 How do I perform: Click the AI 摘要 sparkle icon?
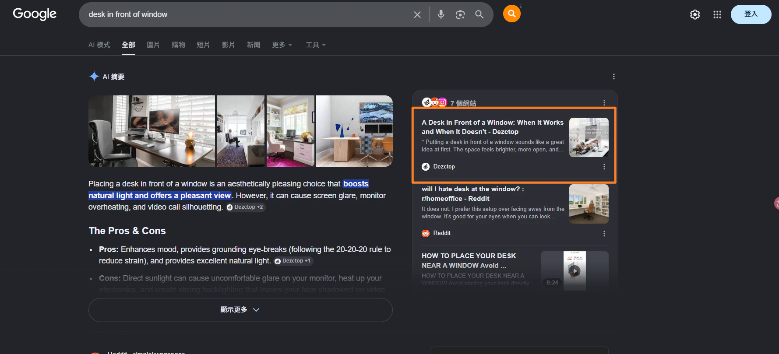[94, 77]
